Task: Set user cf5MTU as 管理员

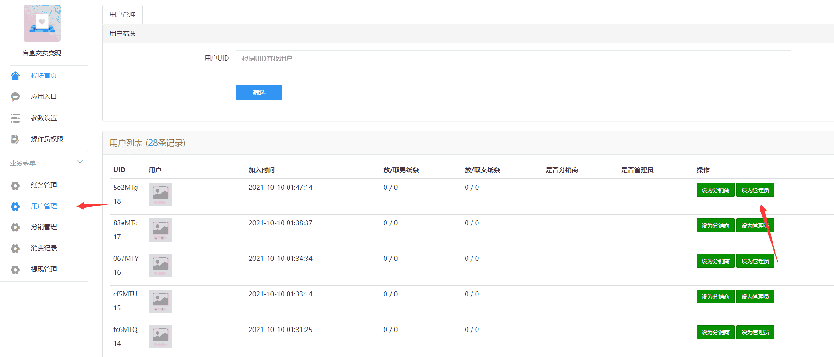Action: (755, 297)
